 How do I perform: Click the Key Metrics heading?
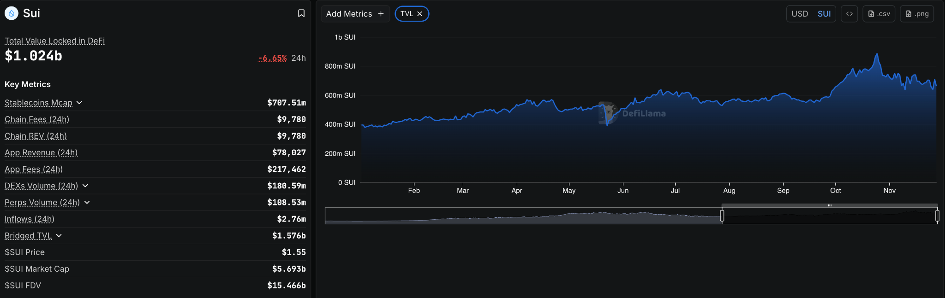tap(28, 84)
